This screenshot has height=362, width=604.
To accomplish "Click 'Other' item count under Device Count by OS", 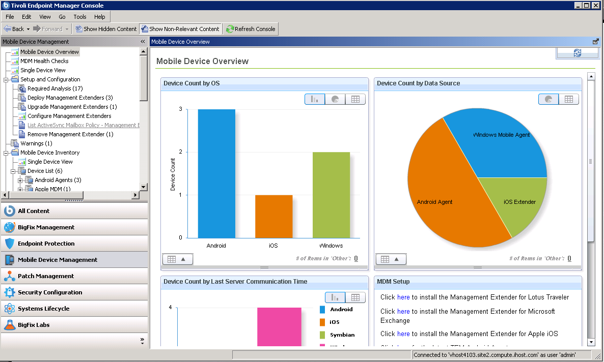I will click(x=356, y=258).
